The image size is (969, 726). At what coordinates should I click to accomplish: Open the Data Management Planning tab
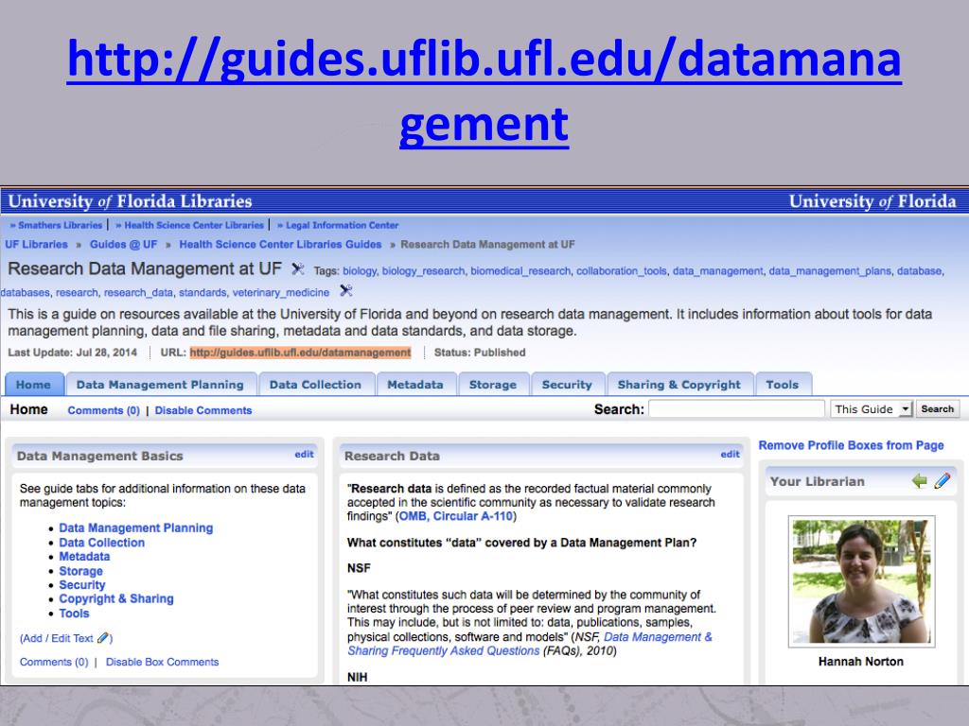click(x=160, y=384)
